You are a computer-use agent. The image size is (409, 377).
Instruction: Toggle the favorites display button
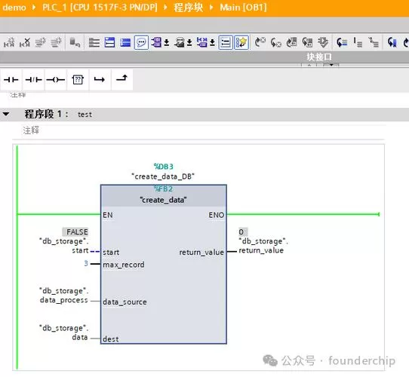(241, 42)
